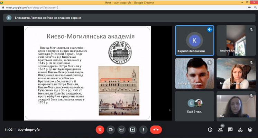Turn on closed captions
This screenshot has width=258, height=138.
pos(121,130)
